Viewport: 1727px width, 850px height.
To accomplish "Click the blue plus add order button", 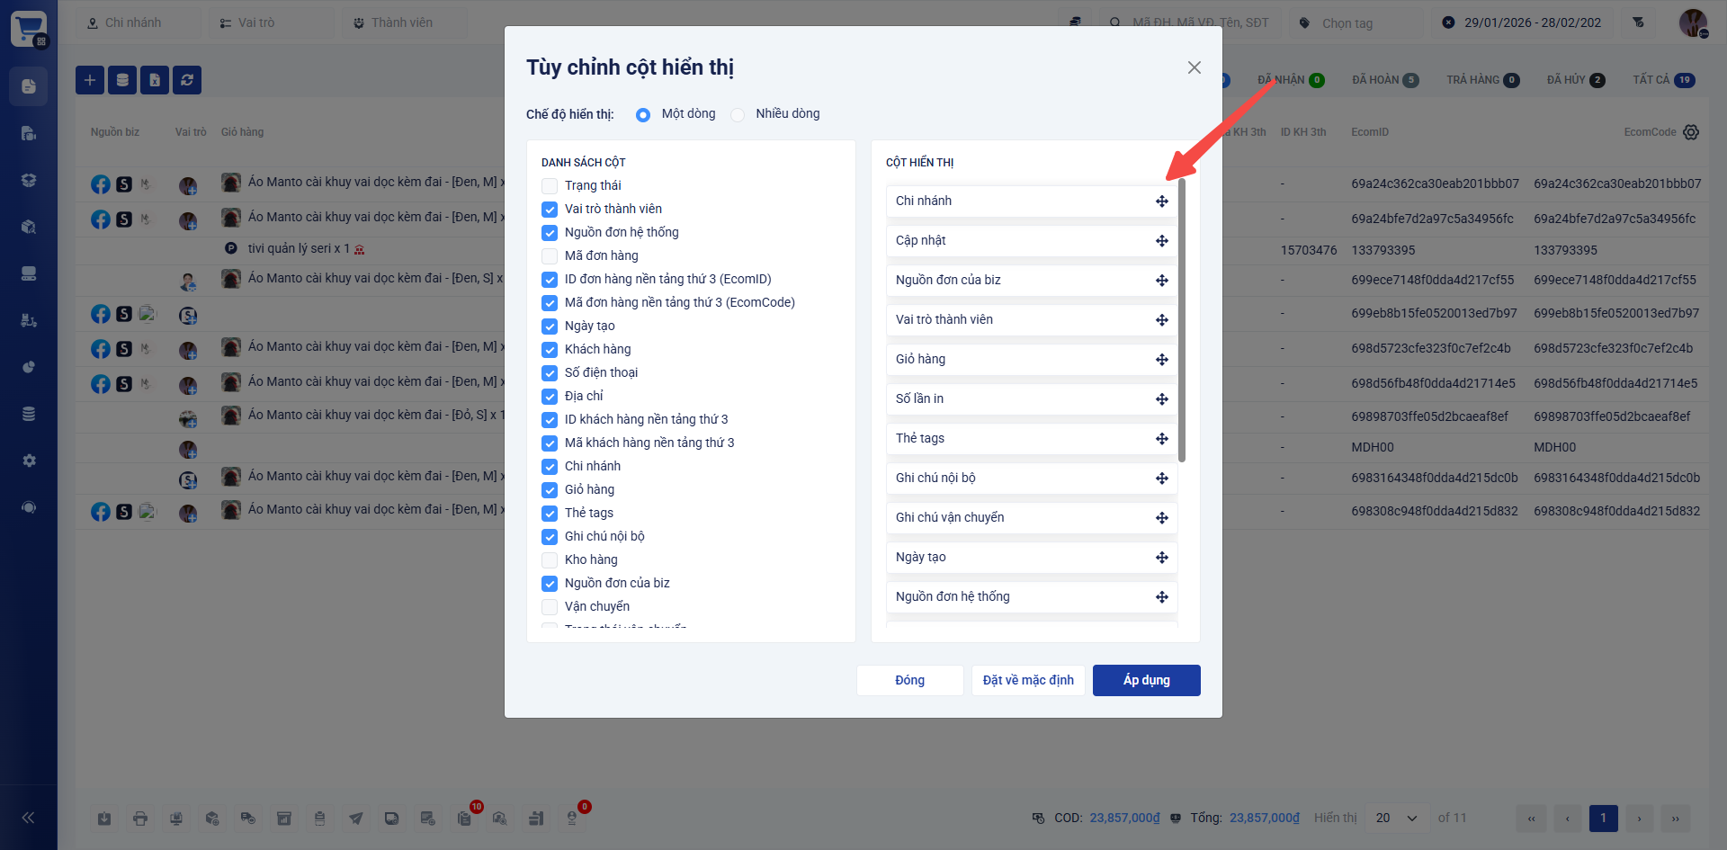I will pos(90,80).
